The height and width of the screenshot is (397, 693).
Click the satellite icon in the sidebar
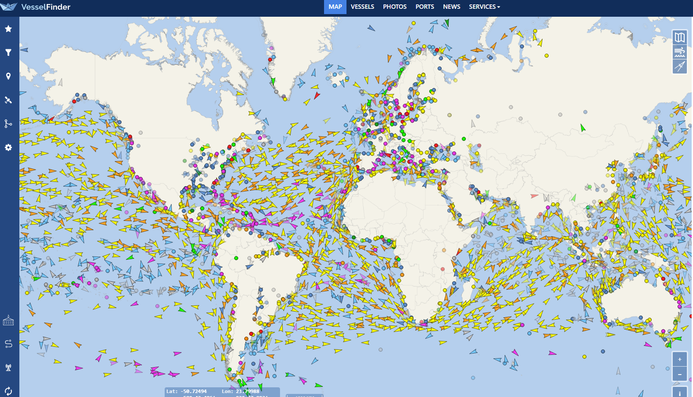click(8, 100)
